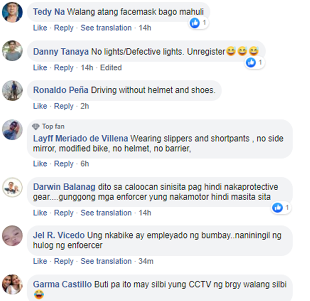
Task: Click the Top fan diamond badge icon
Action: coord(36,127)
